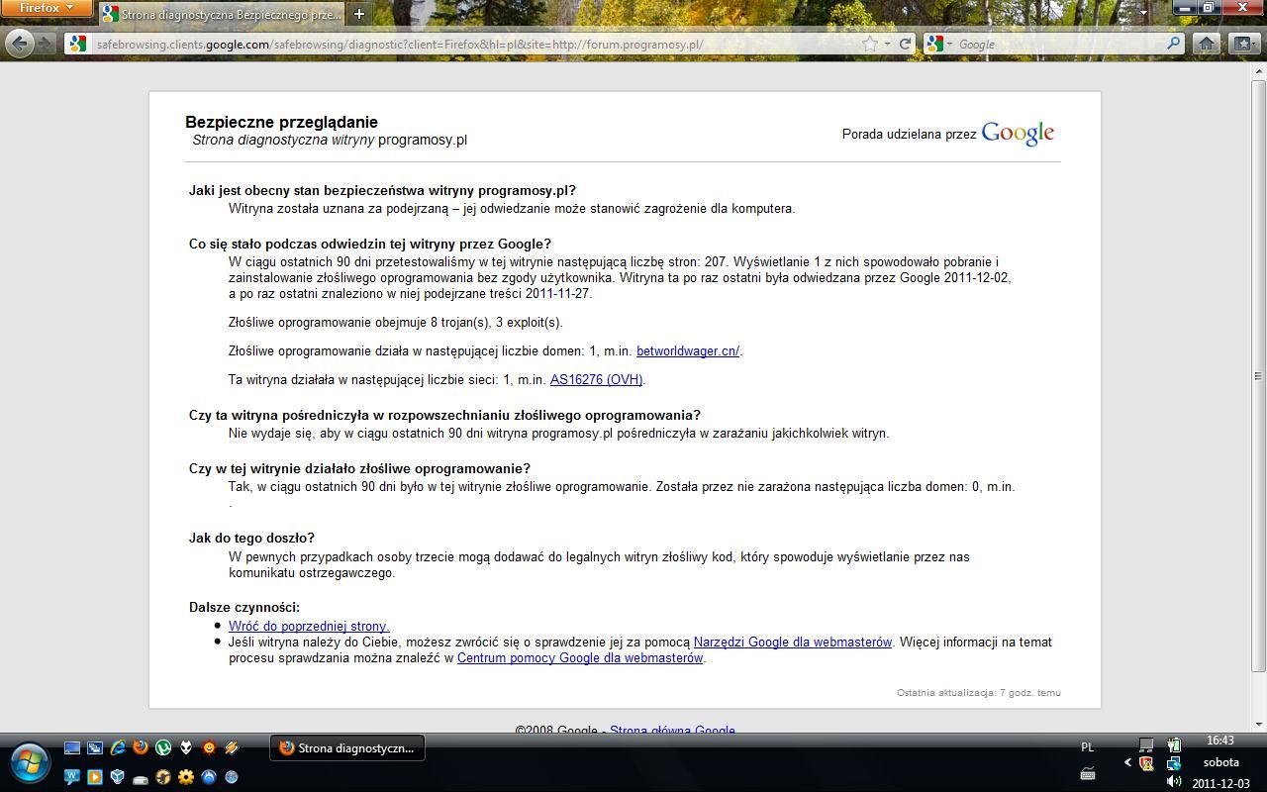The width and height of the screenshot is (1267, 792).
Task: Open Narzędzi Google dla webmasterów link
Action: coord(793,642)
